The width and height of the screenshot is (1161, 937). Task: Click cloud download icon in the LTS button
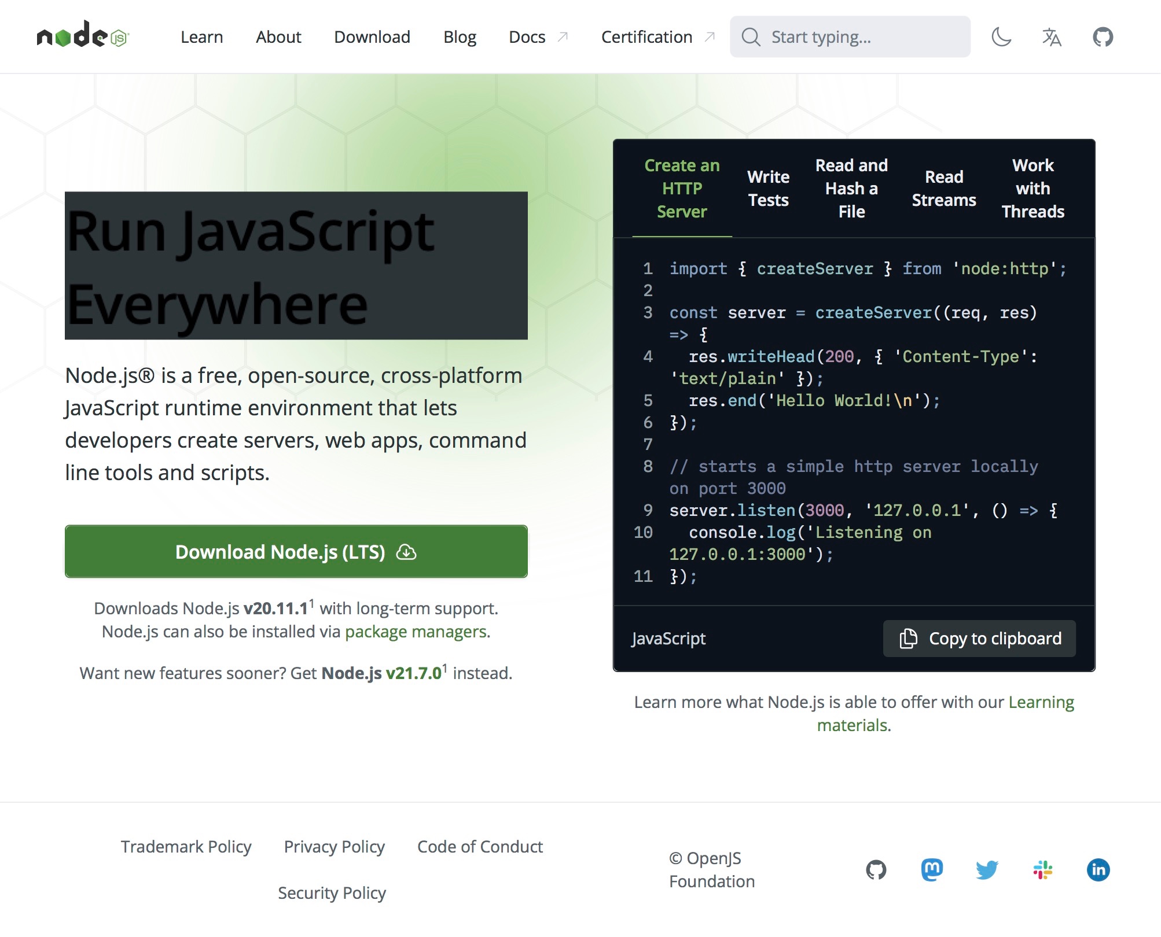[406, 552]
